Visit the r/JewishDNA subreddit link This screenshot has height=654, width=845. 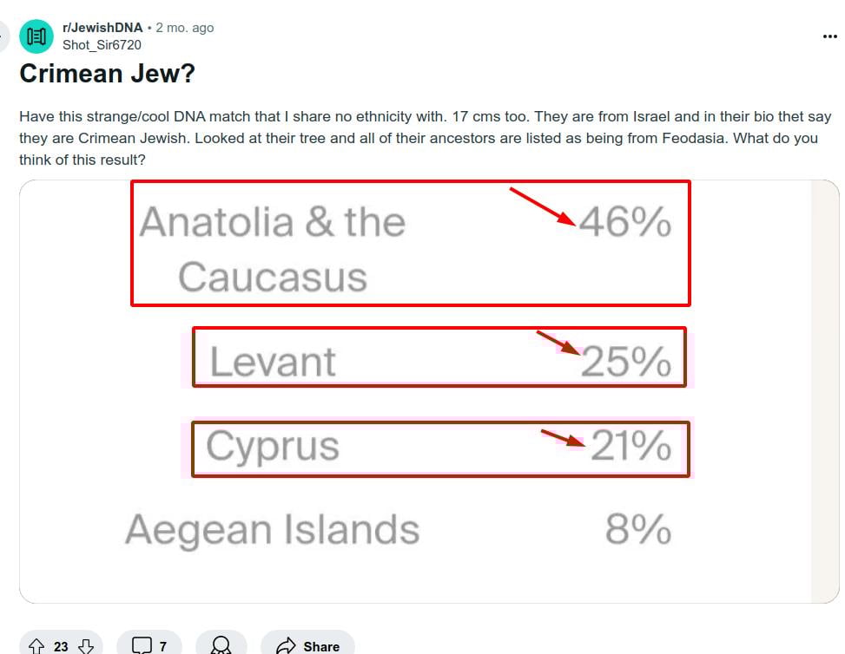pyautogui.click(x=102, y=28)
